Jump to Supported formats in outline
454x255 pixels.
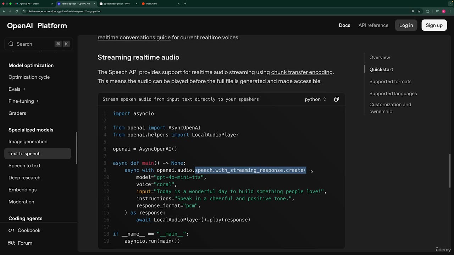tap(390, 81)
